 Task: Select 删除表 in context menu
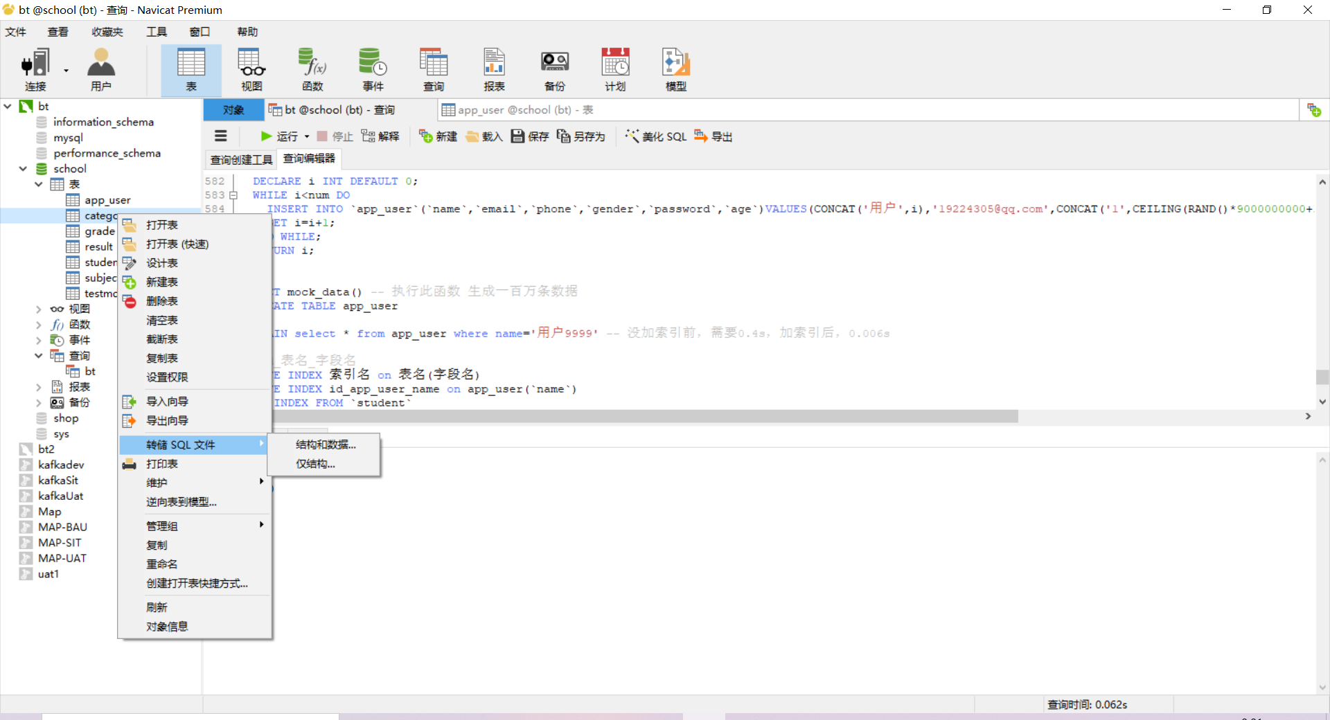pyautogui.click(x=194, y=301)
